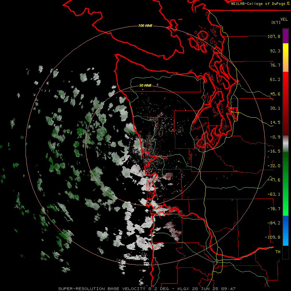Click the -32.0 velocity scale value
The image size is (291, 291).
coord(274,166)
